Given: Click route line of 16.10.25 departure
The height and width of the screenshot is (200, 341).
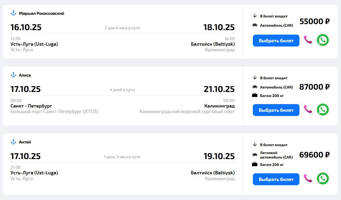Looking at the screenshot, I should coord(123,34).
